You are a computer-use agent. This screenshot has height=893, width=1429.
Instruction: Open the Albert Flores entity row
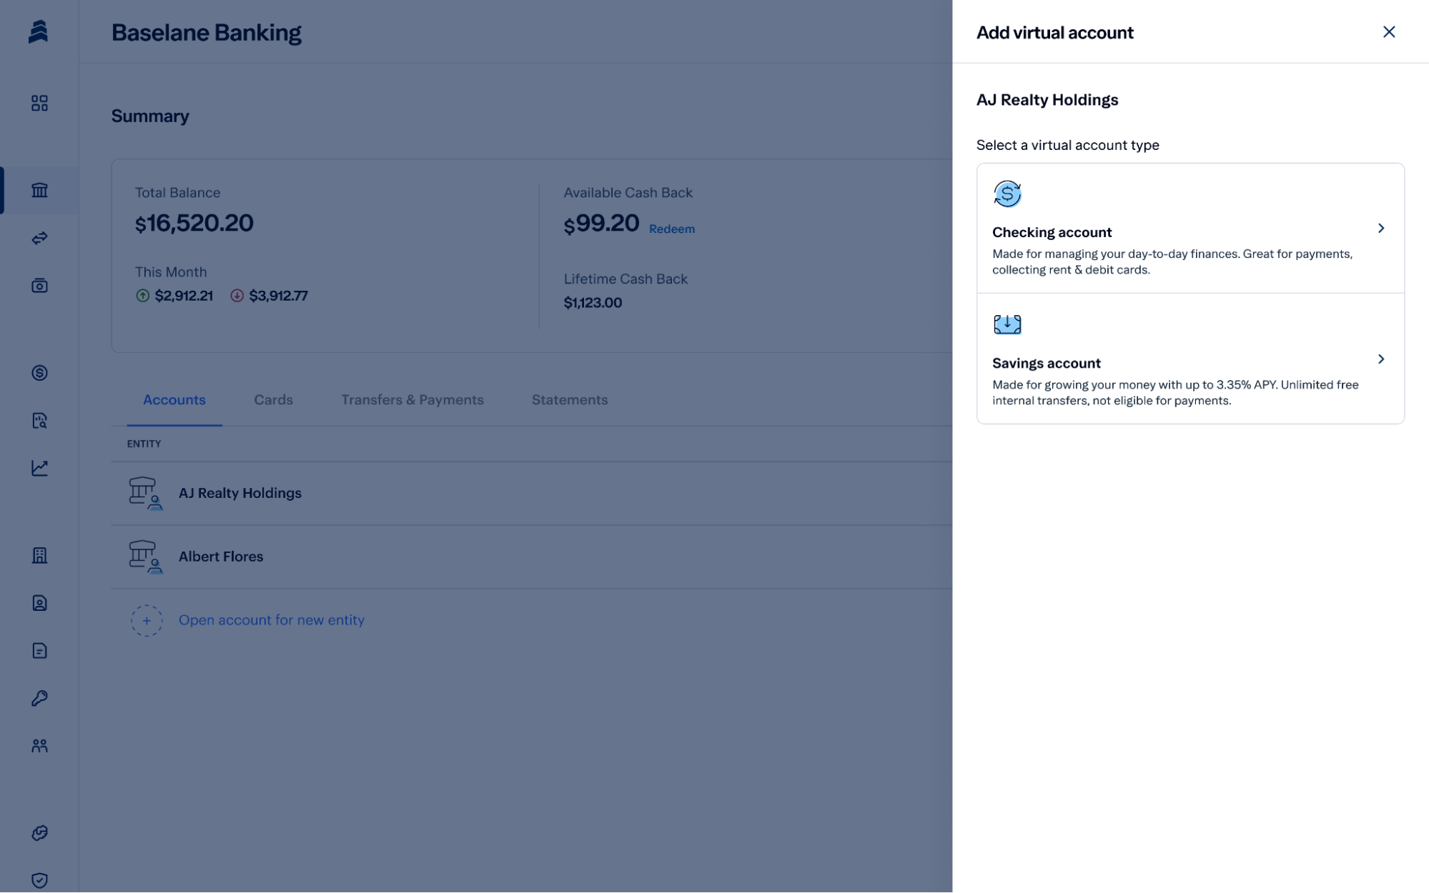531,557
